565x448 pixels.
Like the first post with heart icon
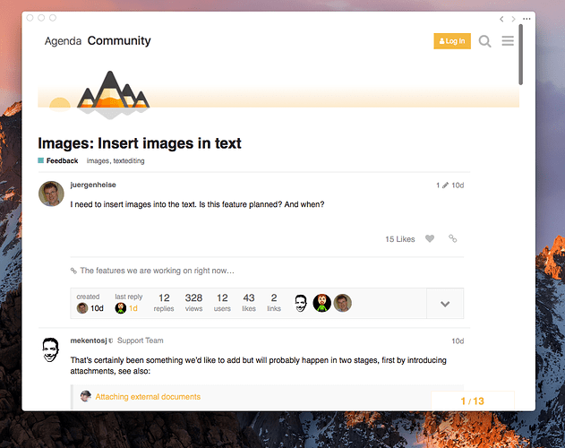coord(430,239)
